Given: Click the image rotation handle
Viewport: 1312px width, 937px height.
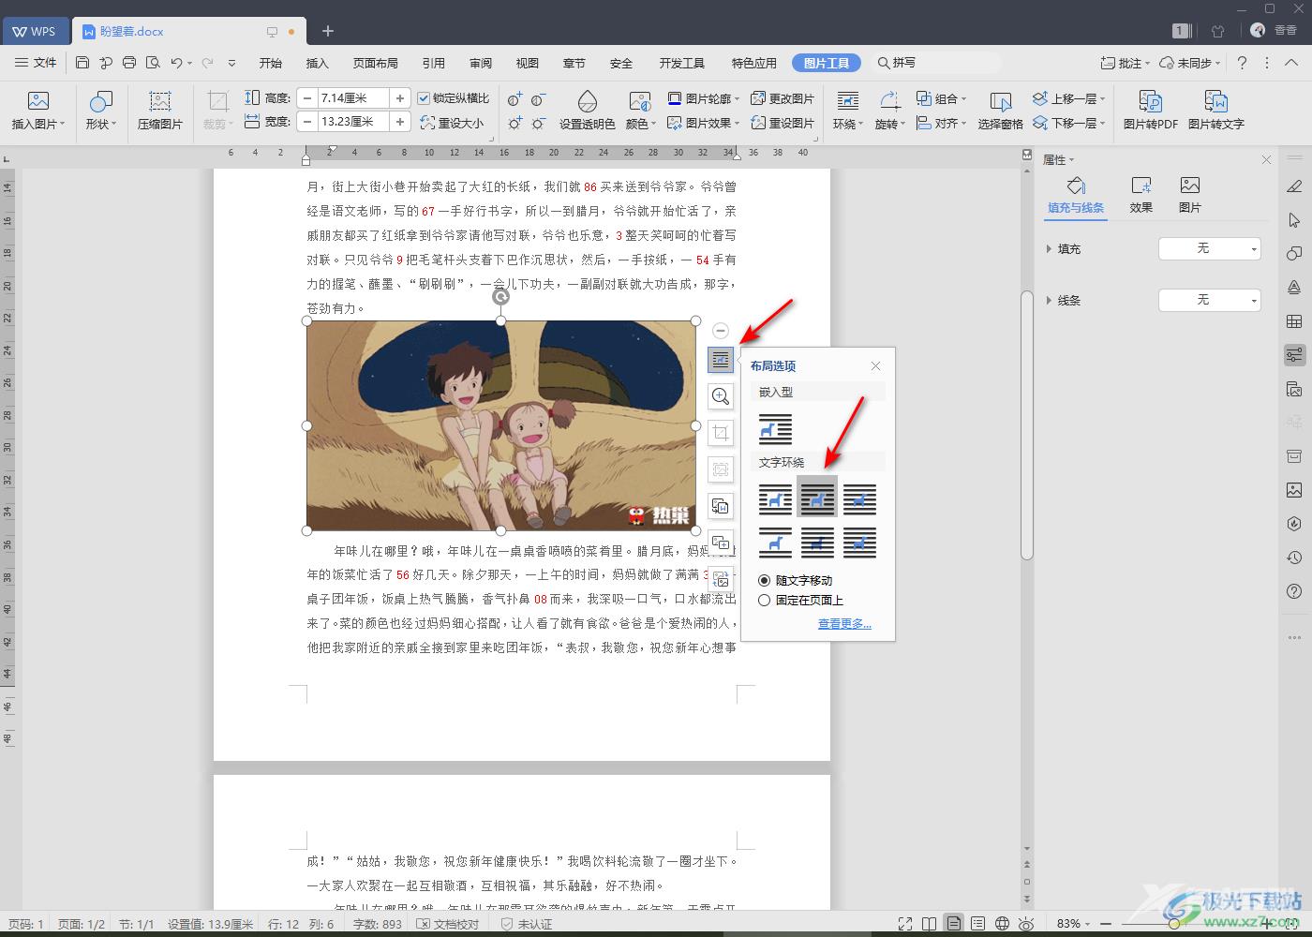Looking at the screenshot, I should click(x=501, y=297).
